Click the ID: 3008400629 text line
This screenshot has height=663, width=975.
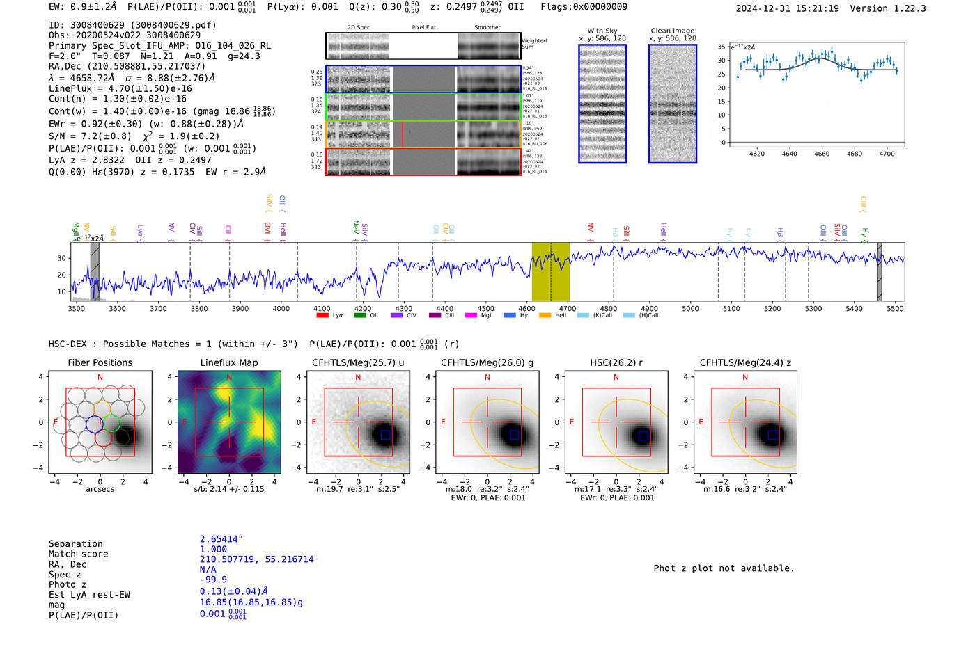tap(133, 25)
